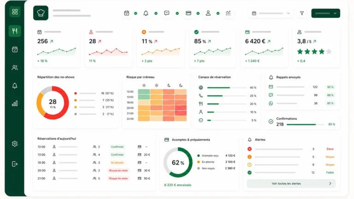This screenshot has height=199, width=354.
Task: Click Risque no-show badge on 21:00 row
Action: [x=118, y=178]
